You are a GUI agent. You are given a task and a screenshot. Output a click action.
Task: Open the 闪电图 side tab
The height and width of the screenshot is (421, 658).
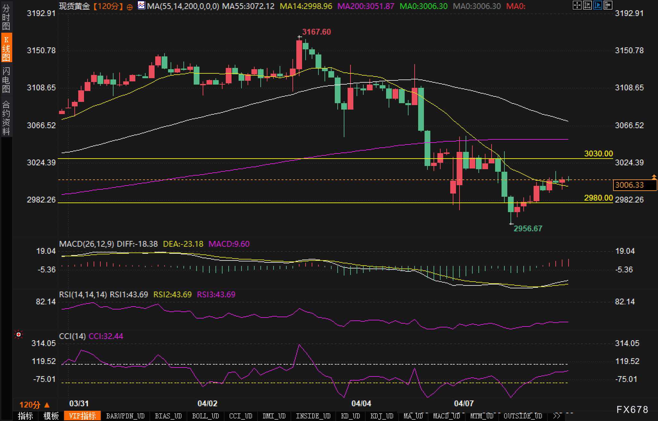[x=6, y=80]
